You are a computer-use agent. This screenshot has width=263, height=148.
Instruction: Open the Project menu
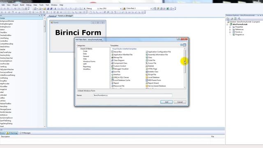pos(15,5)
